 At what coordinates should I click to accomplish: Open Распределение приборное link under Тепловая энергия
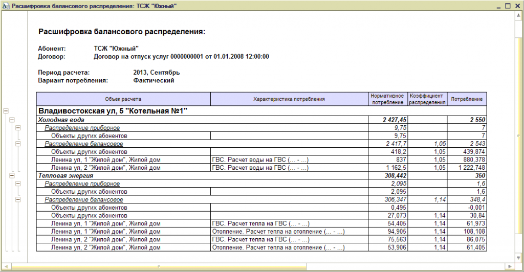tap(82, 184)
